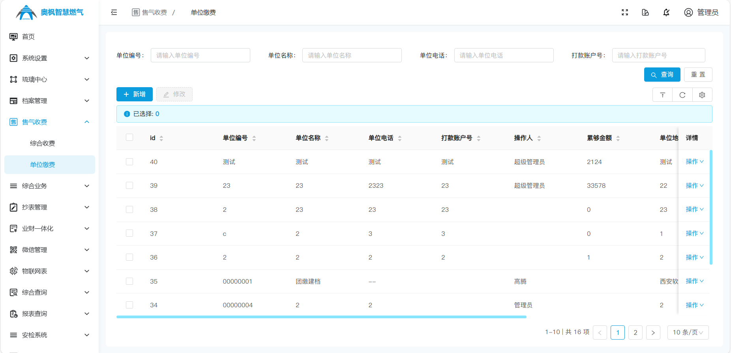
Task: Open the document/help icon in header
Action: 645,12
